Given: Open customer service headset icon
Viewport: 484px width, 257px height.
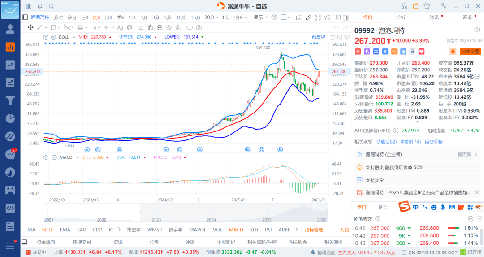Looking at the screenshot, I should click(x=404, y=6).
